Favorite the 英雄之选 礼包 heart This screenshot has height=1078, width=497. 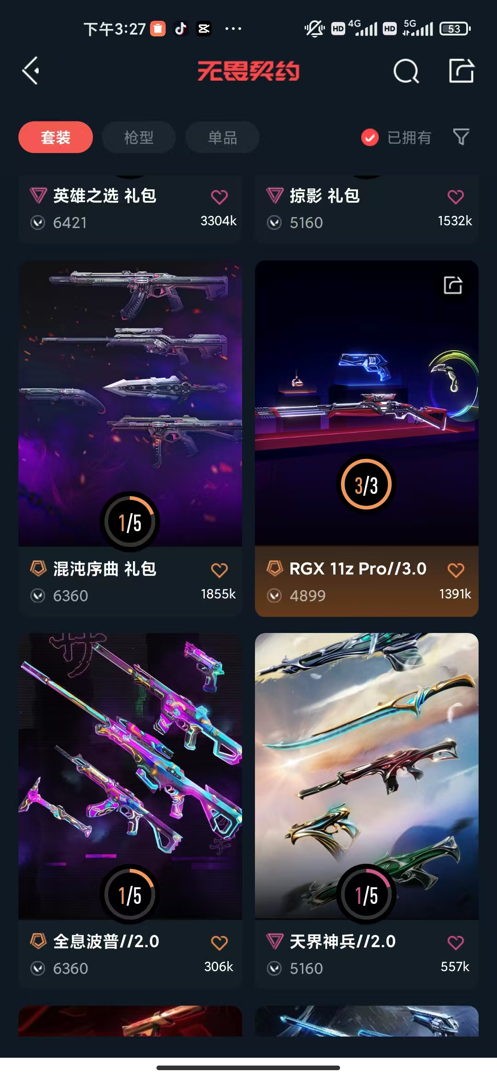coord(220,197)
